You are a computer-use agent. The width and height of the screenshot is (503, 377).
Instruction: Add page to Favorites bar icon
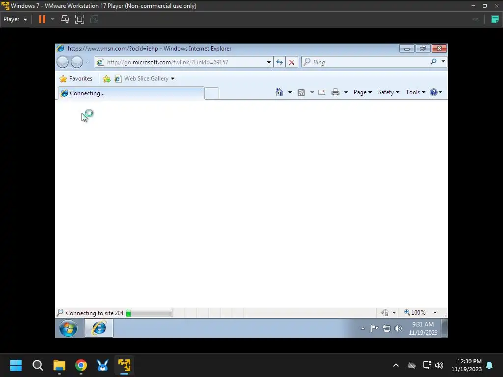[x=107, y=79]
